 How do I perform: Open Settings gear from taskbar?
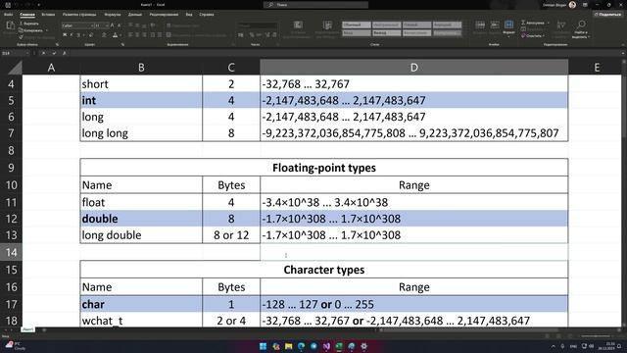pos(364,346)
